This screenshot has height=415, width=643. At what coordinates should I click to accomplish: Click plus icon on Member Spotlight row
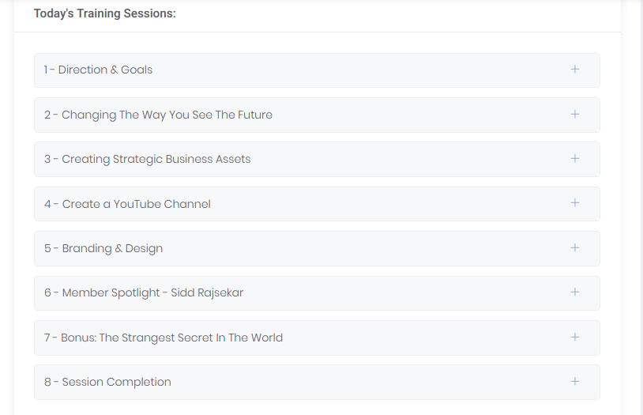pos(575,292)
